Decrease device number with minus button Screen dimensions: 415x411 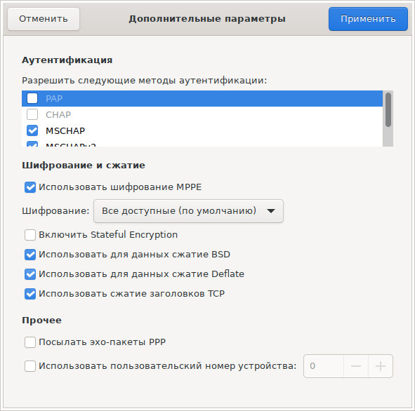click(356, 366)
